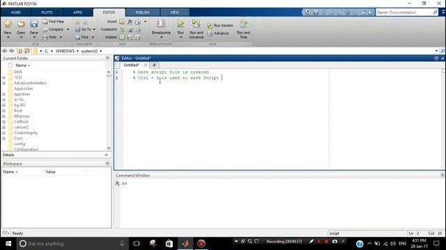Add a new editor tab with plus

(154, 65)
